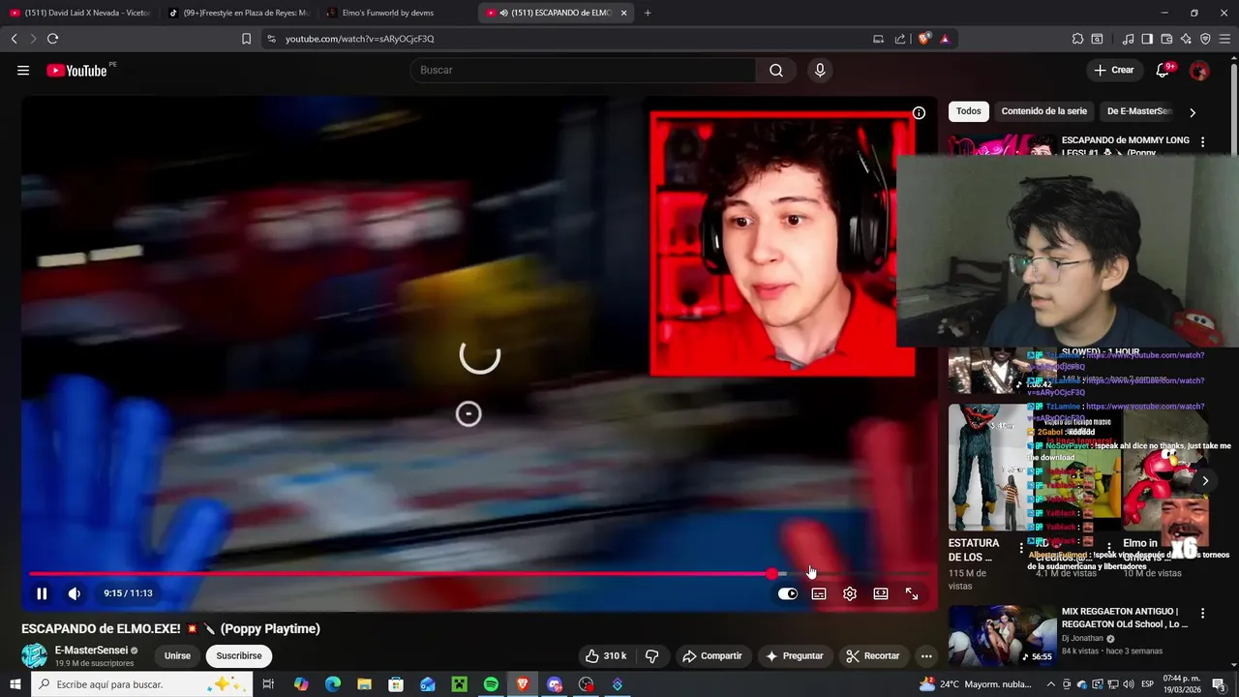Open player settings gear
1239x697 pixels.
tap(850, 593)
